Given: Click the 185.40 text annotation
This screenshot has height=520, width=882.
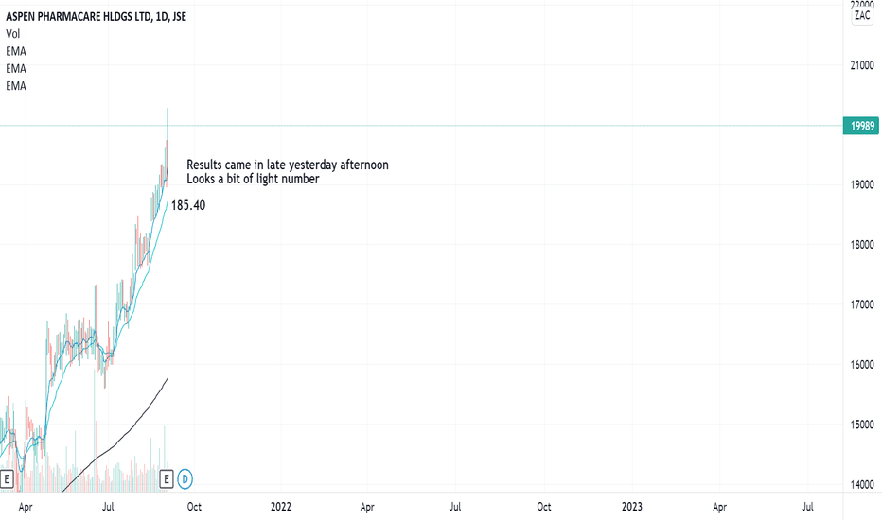Looking at the screenshot, I should click(188, 205).
